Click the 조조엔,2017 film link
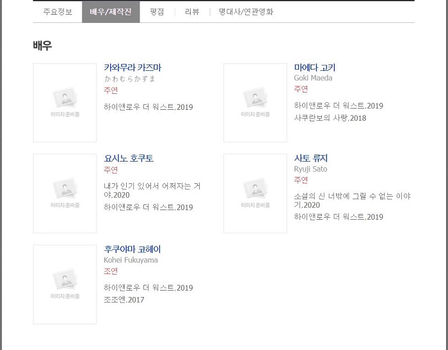 click(x=124, y=300)
